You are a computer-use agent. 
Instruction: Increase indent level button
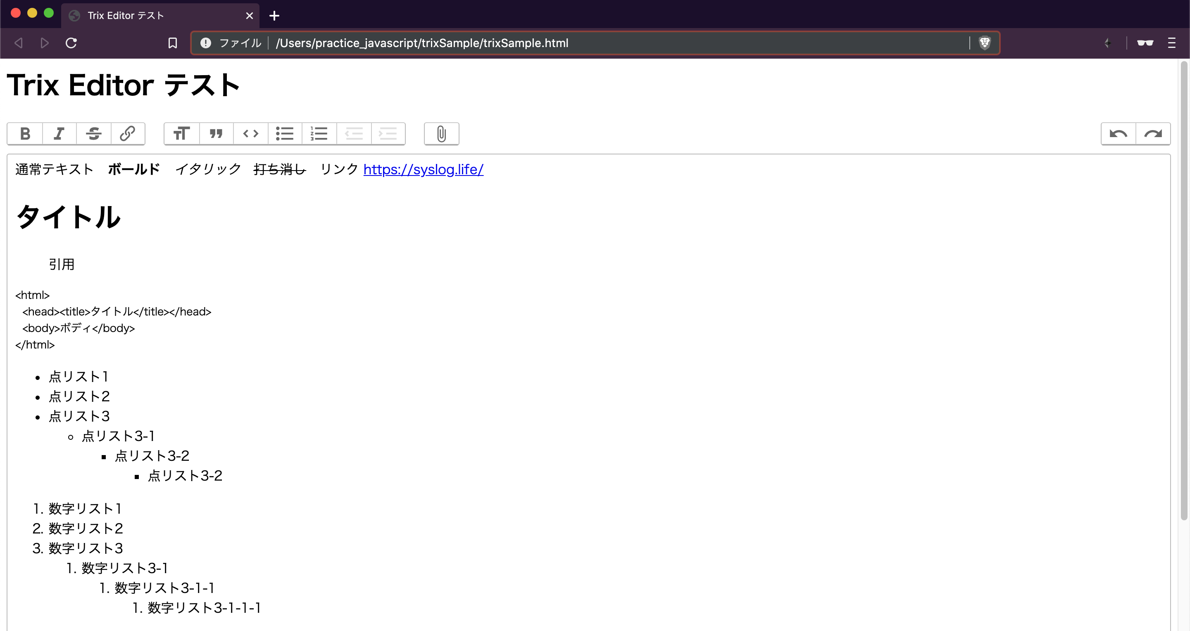click(388, 134)
